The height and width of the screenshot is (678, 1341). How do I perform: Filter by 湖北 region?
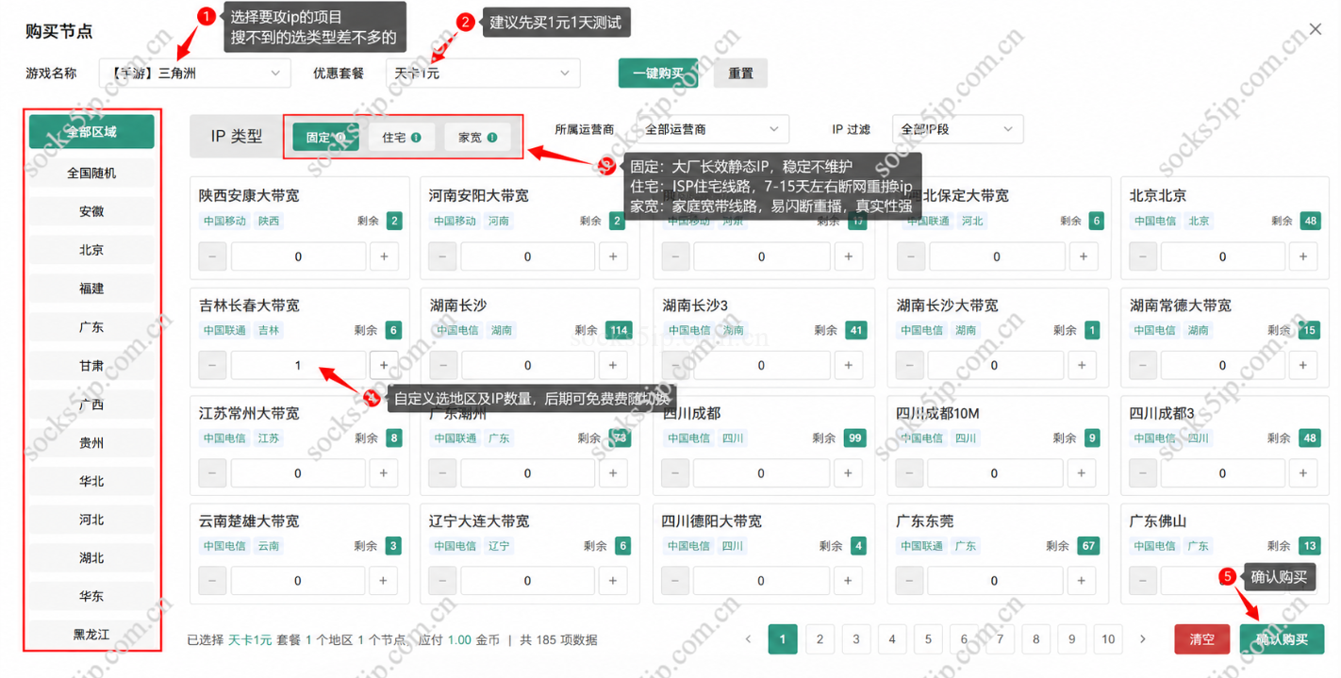tap(91, 558)
